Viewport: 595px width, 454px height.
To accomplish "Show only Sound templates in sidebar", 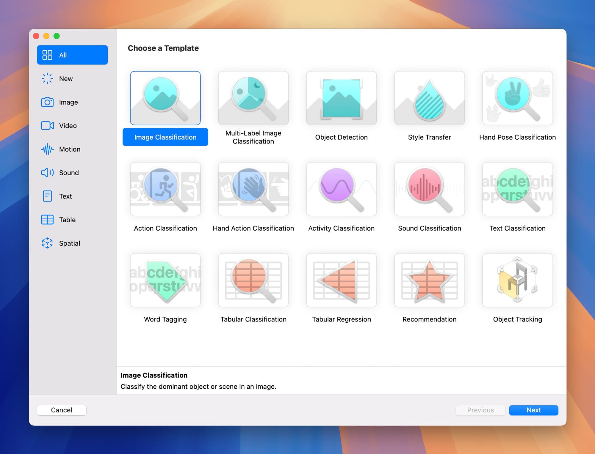I will coord(69,173).
